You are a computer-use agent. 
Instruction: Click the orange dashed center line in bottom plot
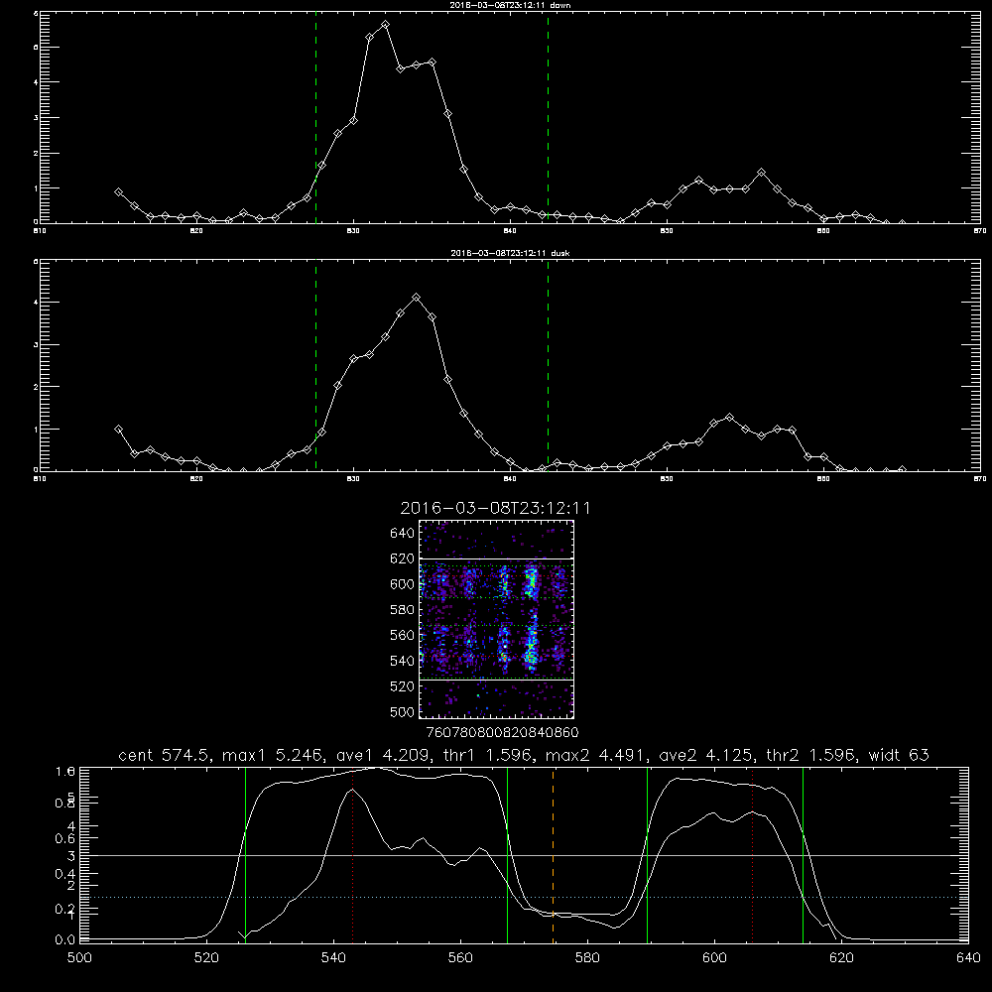(x=553, y=855)
